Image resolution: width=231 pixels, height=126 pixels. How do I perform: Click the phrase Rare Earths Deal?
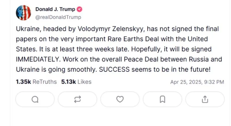[x=133, y=39]
